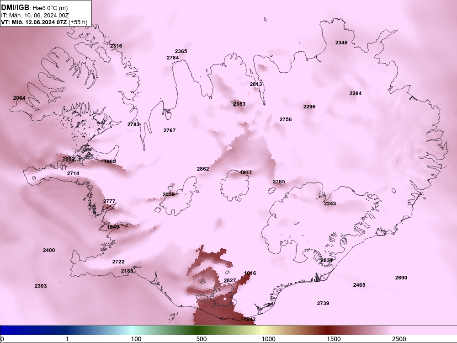
Task: Select the 2783 value
Action: pyautogui.click(x=133, y=124)
